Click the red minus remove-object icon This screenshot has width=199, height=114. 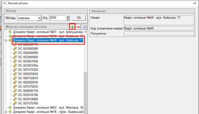[78, 27]
